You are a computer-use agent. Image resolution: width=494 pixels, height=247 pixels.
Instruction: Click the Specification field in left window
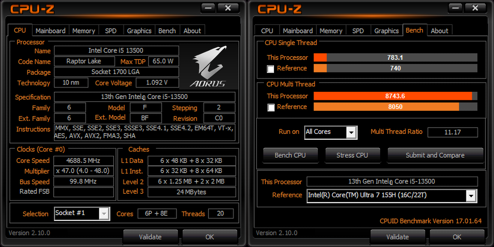click(x=145, y=97)
